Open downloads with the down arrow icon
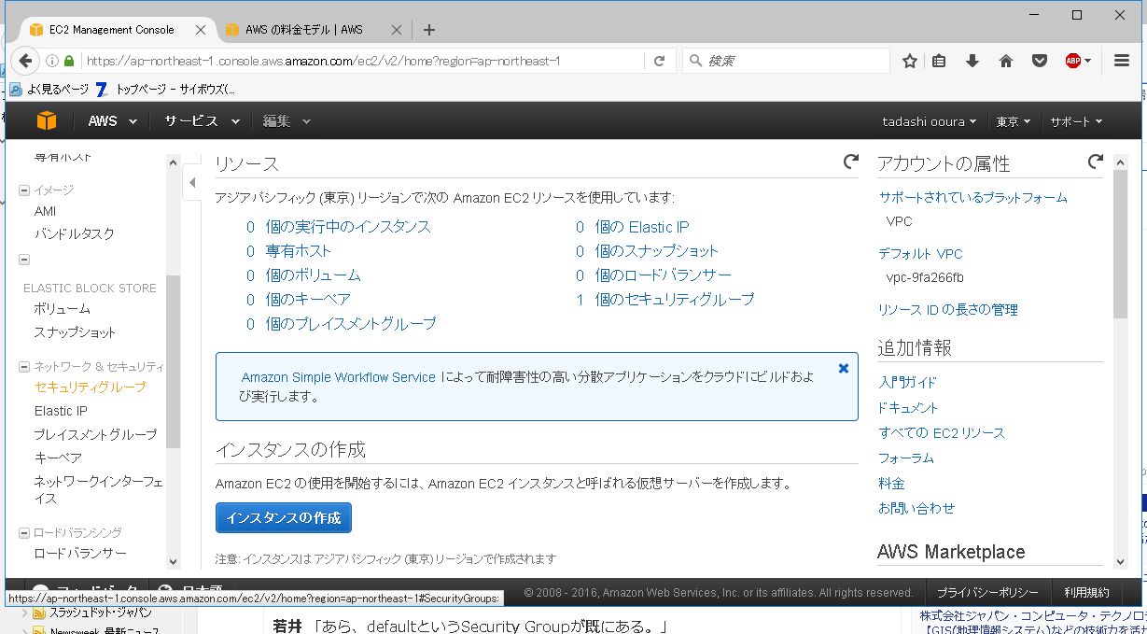 [x=972, y=61]
